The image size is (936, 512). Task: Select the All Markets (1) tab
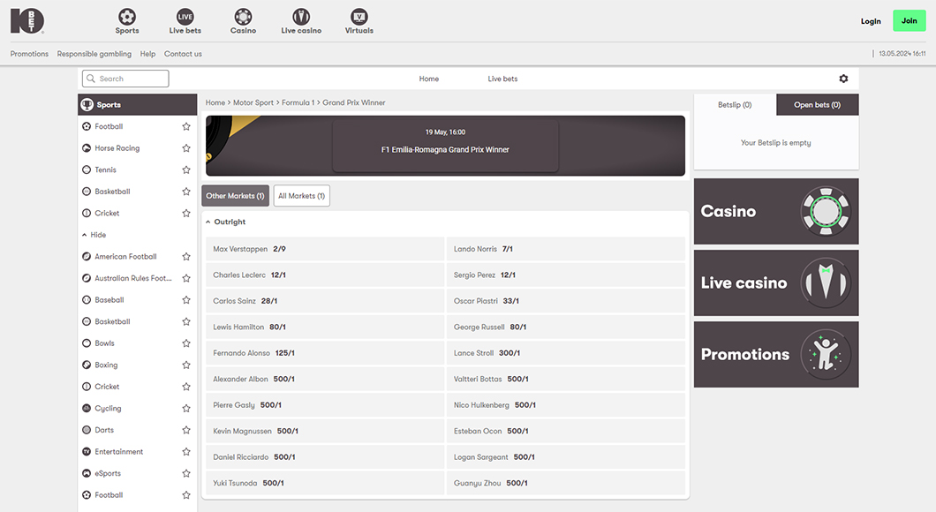point(301,196)
